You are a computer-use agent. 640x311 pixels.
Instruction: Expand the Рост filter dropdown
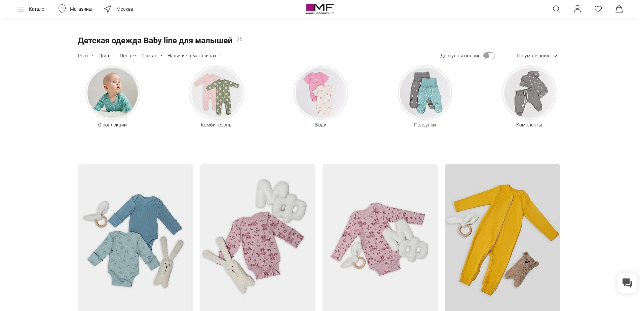(x=85, y=56)
